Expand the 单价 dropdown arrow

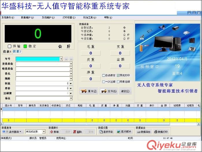(x=71, y=88)
